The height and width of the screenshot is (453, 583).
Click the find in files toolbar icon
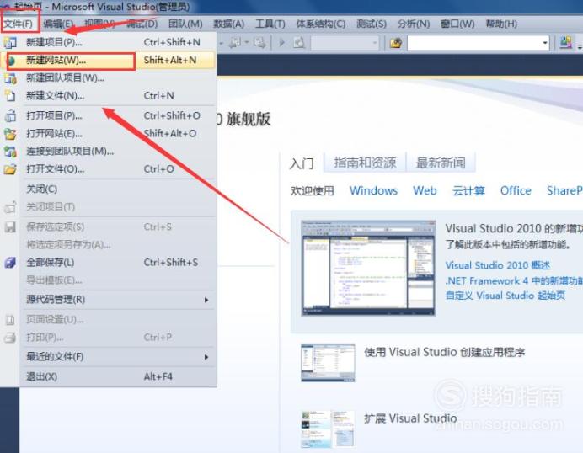396,43
